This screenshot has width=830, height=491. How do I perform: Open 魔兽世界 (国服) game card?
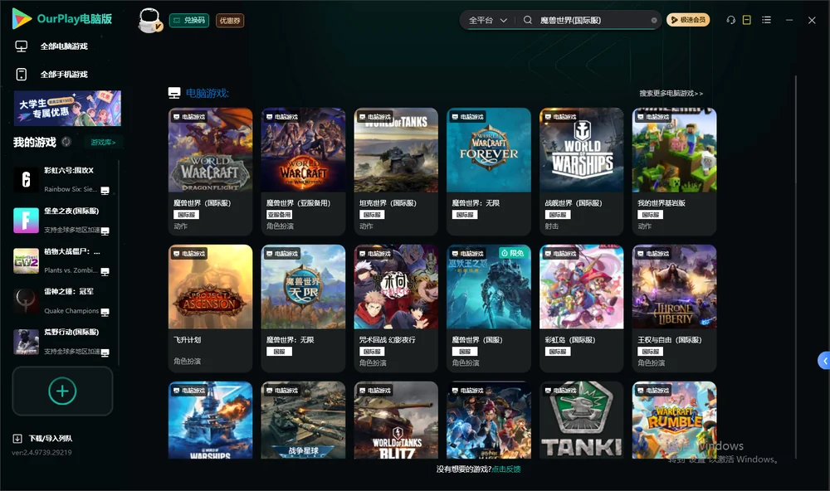point(489,308)
